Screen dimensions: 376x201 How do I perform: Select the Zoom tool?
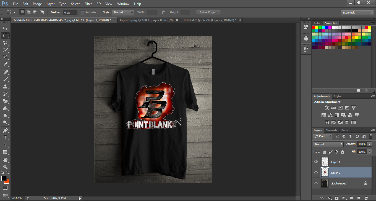[5, 167]
